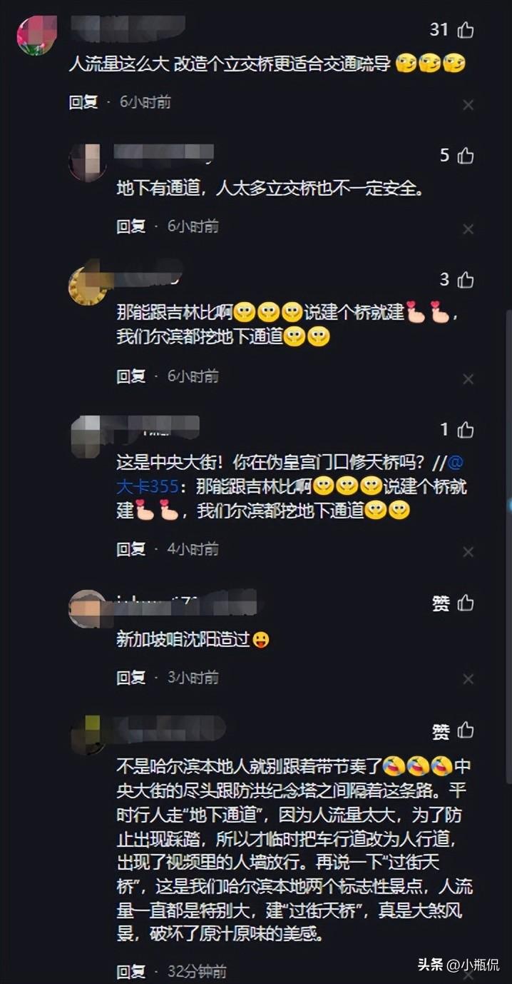512x984 pixels.
Task: Dismiss the 地下有通道 comment with X
Action: [468, 229]
